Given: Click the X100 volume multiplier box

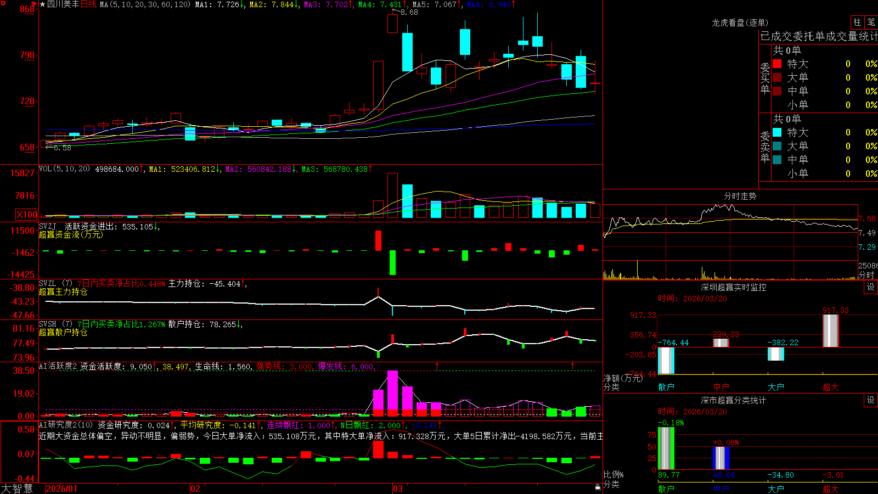Looking at the screenshot, I should [x=27, y=215].
